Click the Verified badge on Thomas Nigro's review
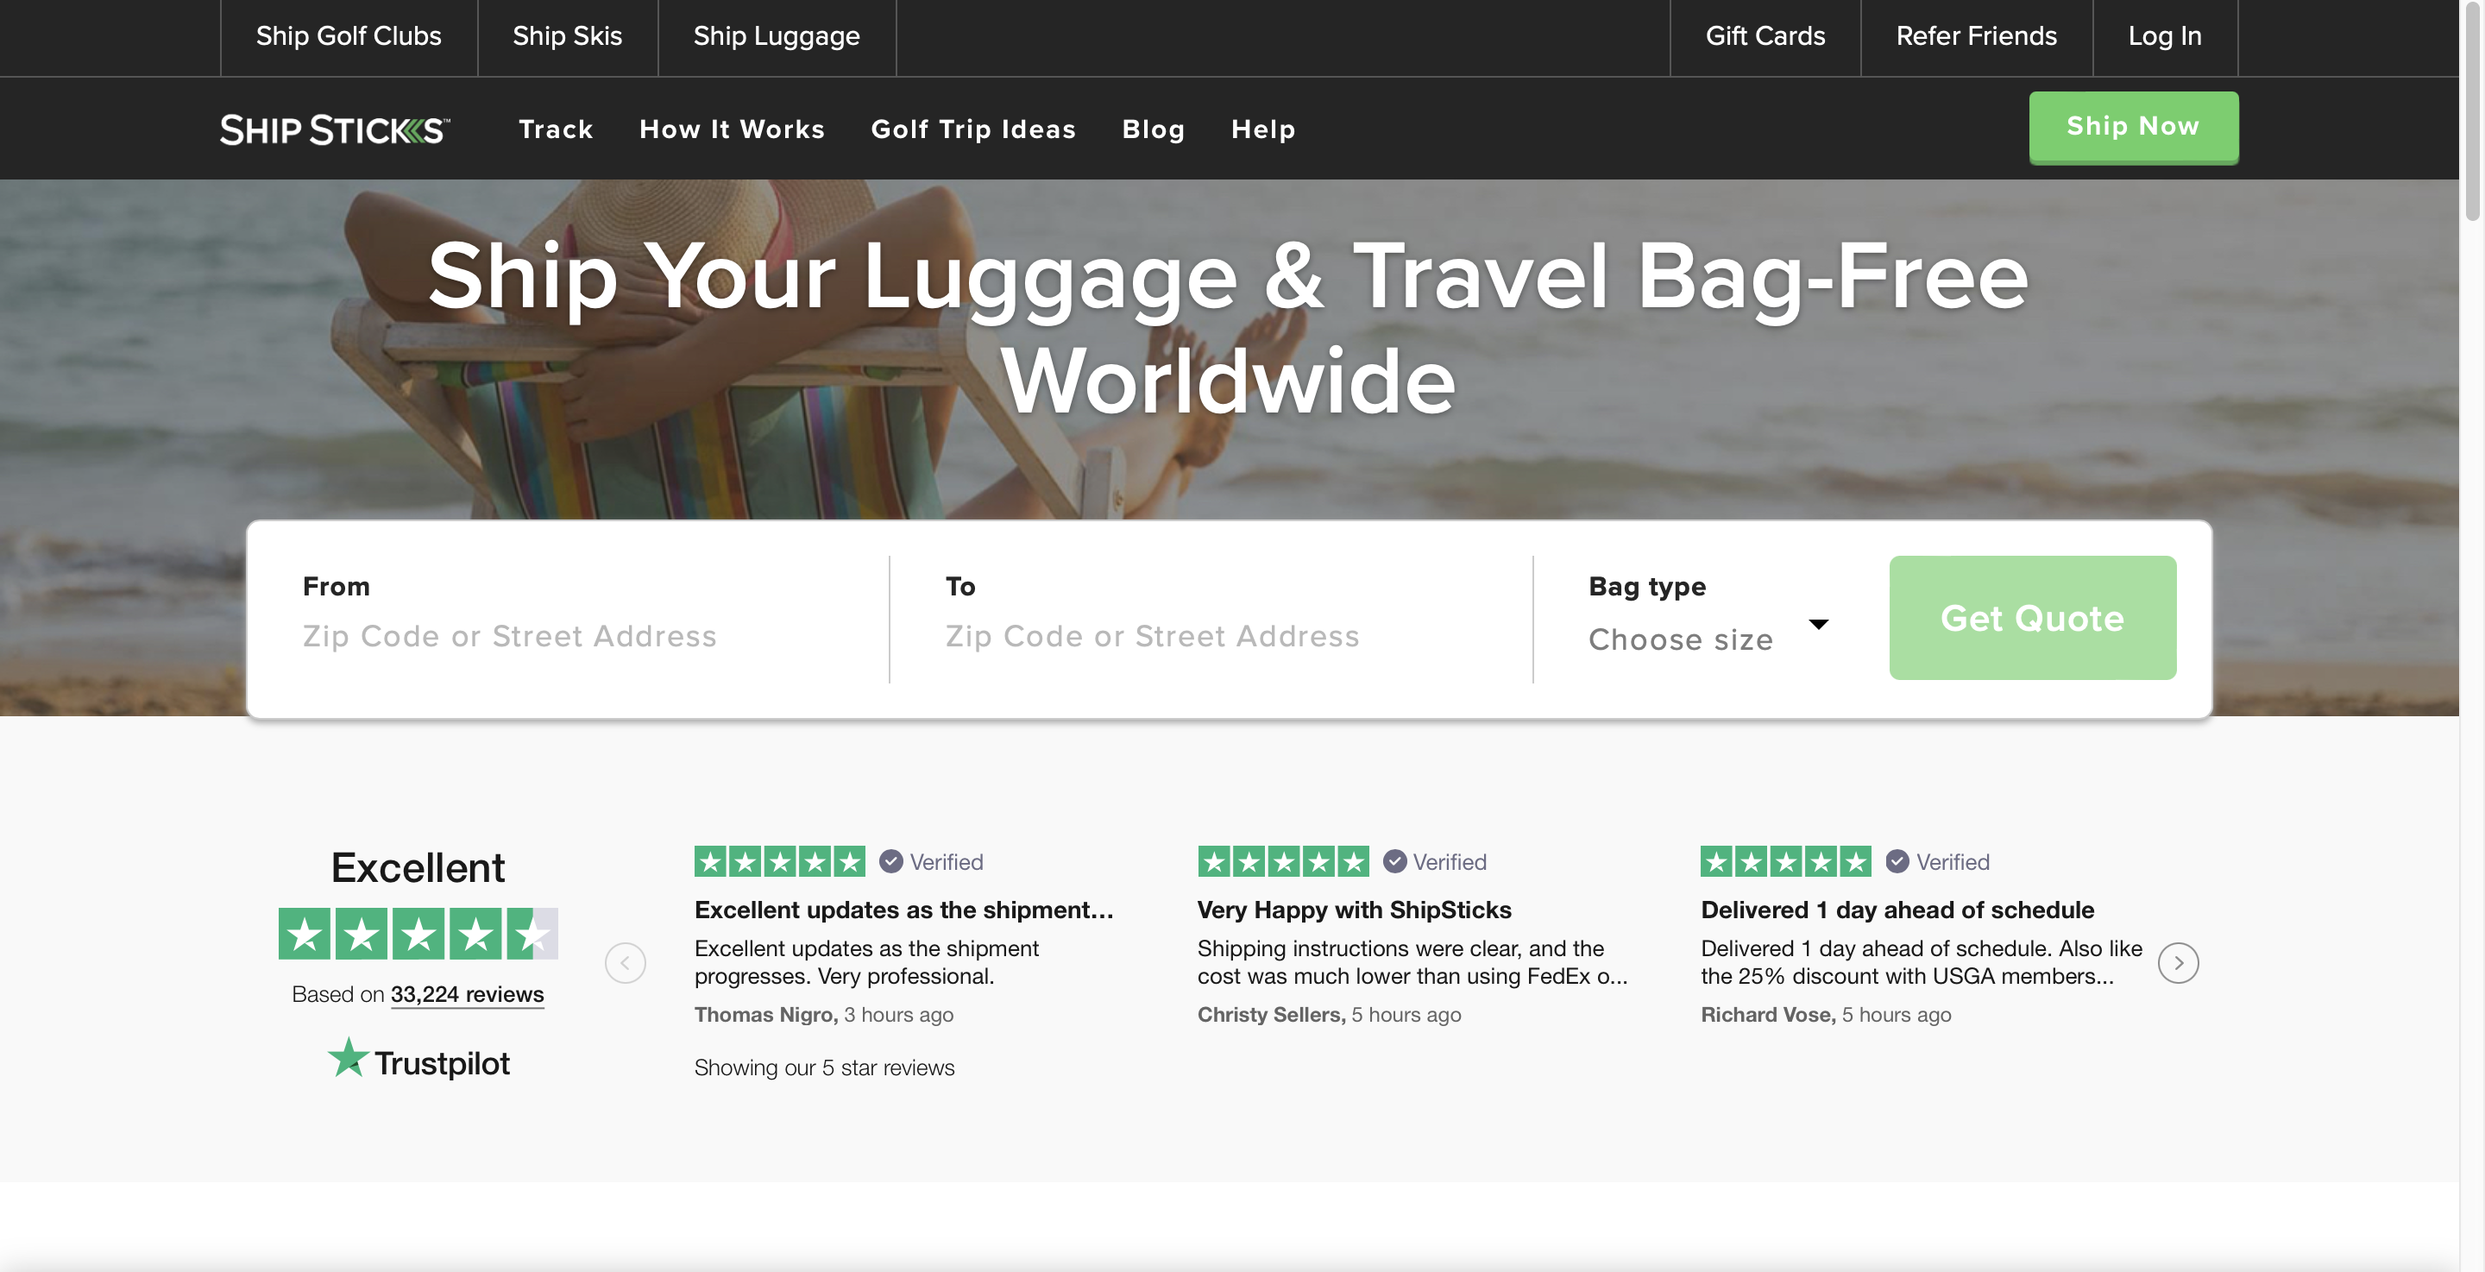 [x=931, y=861]
